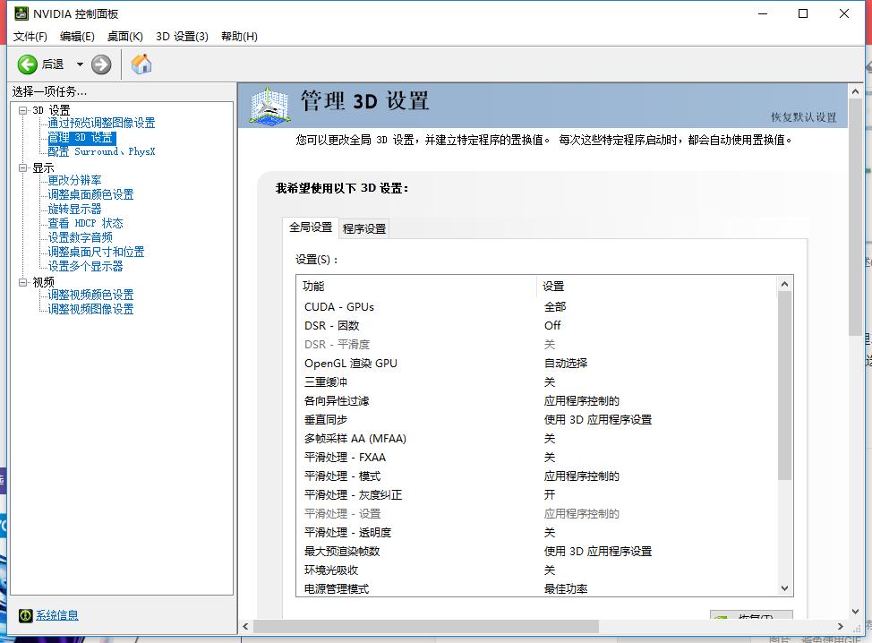Select the 垂直同步 setting row
The image size is (872, 643).
coord(536,420)
